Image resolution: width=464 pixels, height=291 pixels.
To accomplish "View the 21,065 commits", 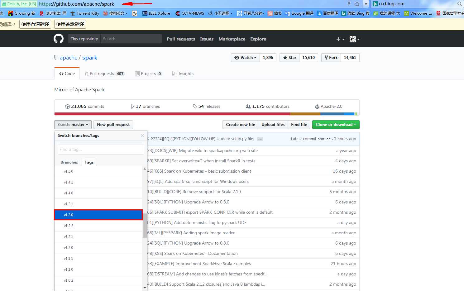I will click(84, 107).
